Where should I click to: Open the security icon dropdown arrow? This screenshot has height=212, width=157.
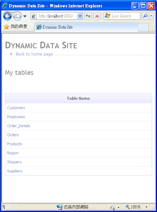[x=118, y=207]
